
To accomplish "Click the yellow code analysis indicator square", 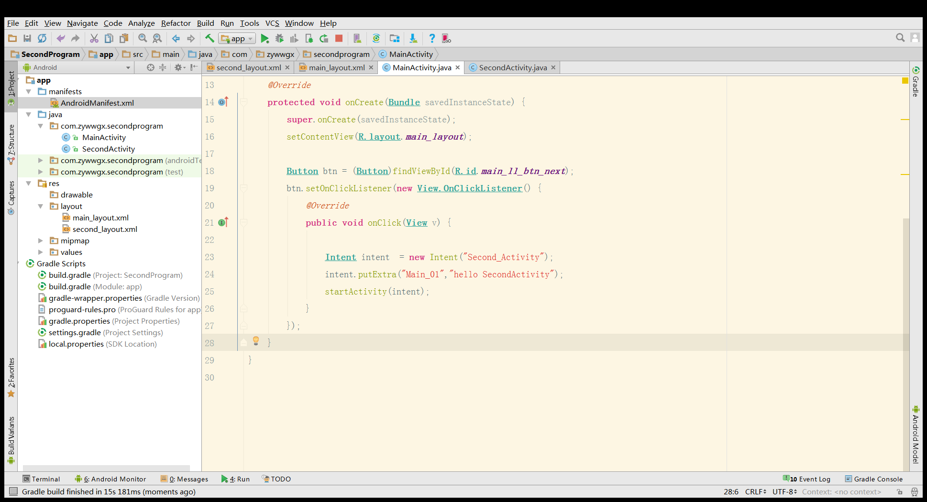I will click(905, 81).
